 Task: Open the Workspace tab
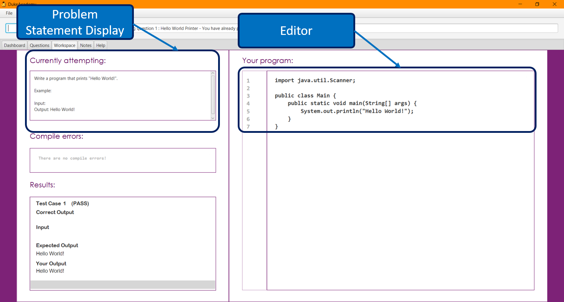coord(65,45)
